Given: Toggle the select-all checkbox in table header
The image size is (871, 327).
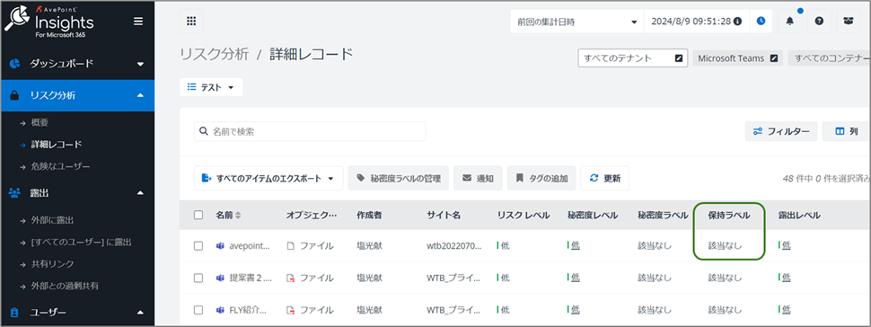Looking at the screenshot, I should [x=198, y=216].
